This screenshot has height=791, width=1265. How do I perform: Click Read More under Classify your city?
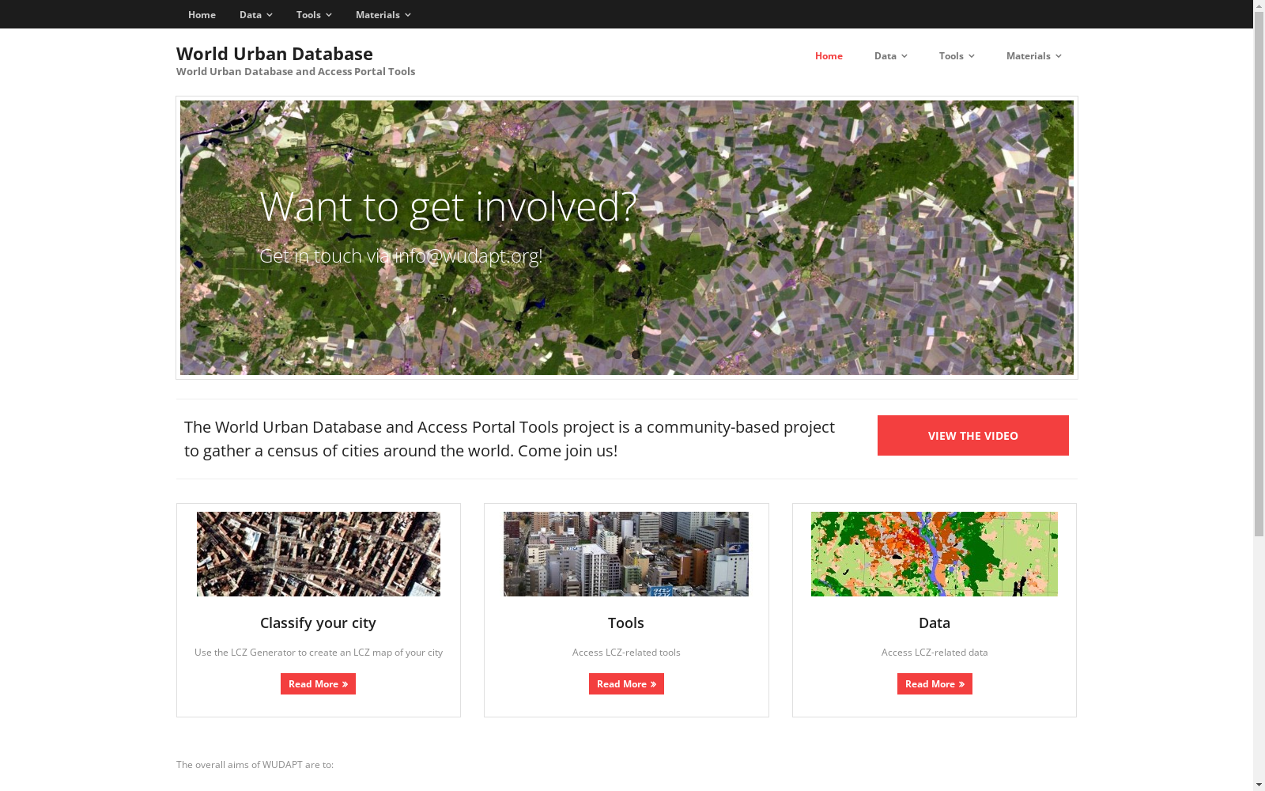(x=318, y=684)
